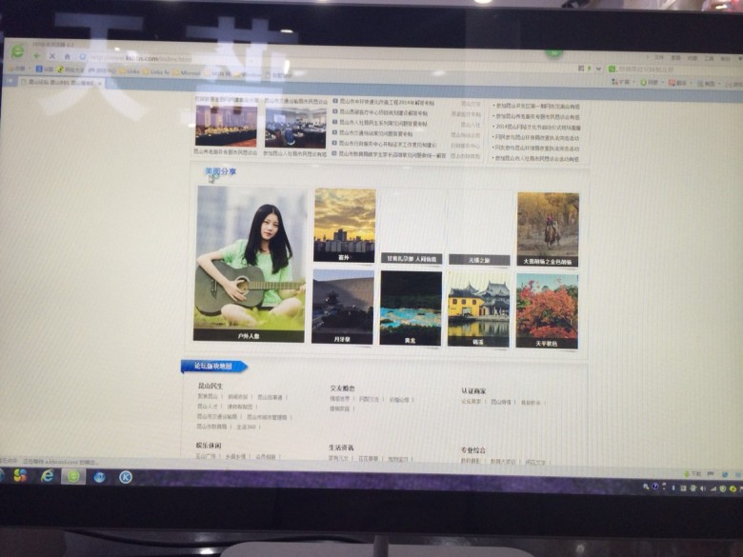The image size is (743, 557).
Task: Open the left conference room news photo
Action: pyautogui.click(x=226, y=126)
